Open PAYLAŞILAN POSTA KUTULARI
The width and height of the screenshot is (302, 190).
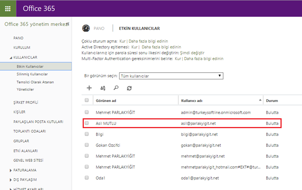click(38, 122)
